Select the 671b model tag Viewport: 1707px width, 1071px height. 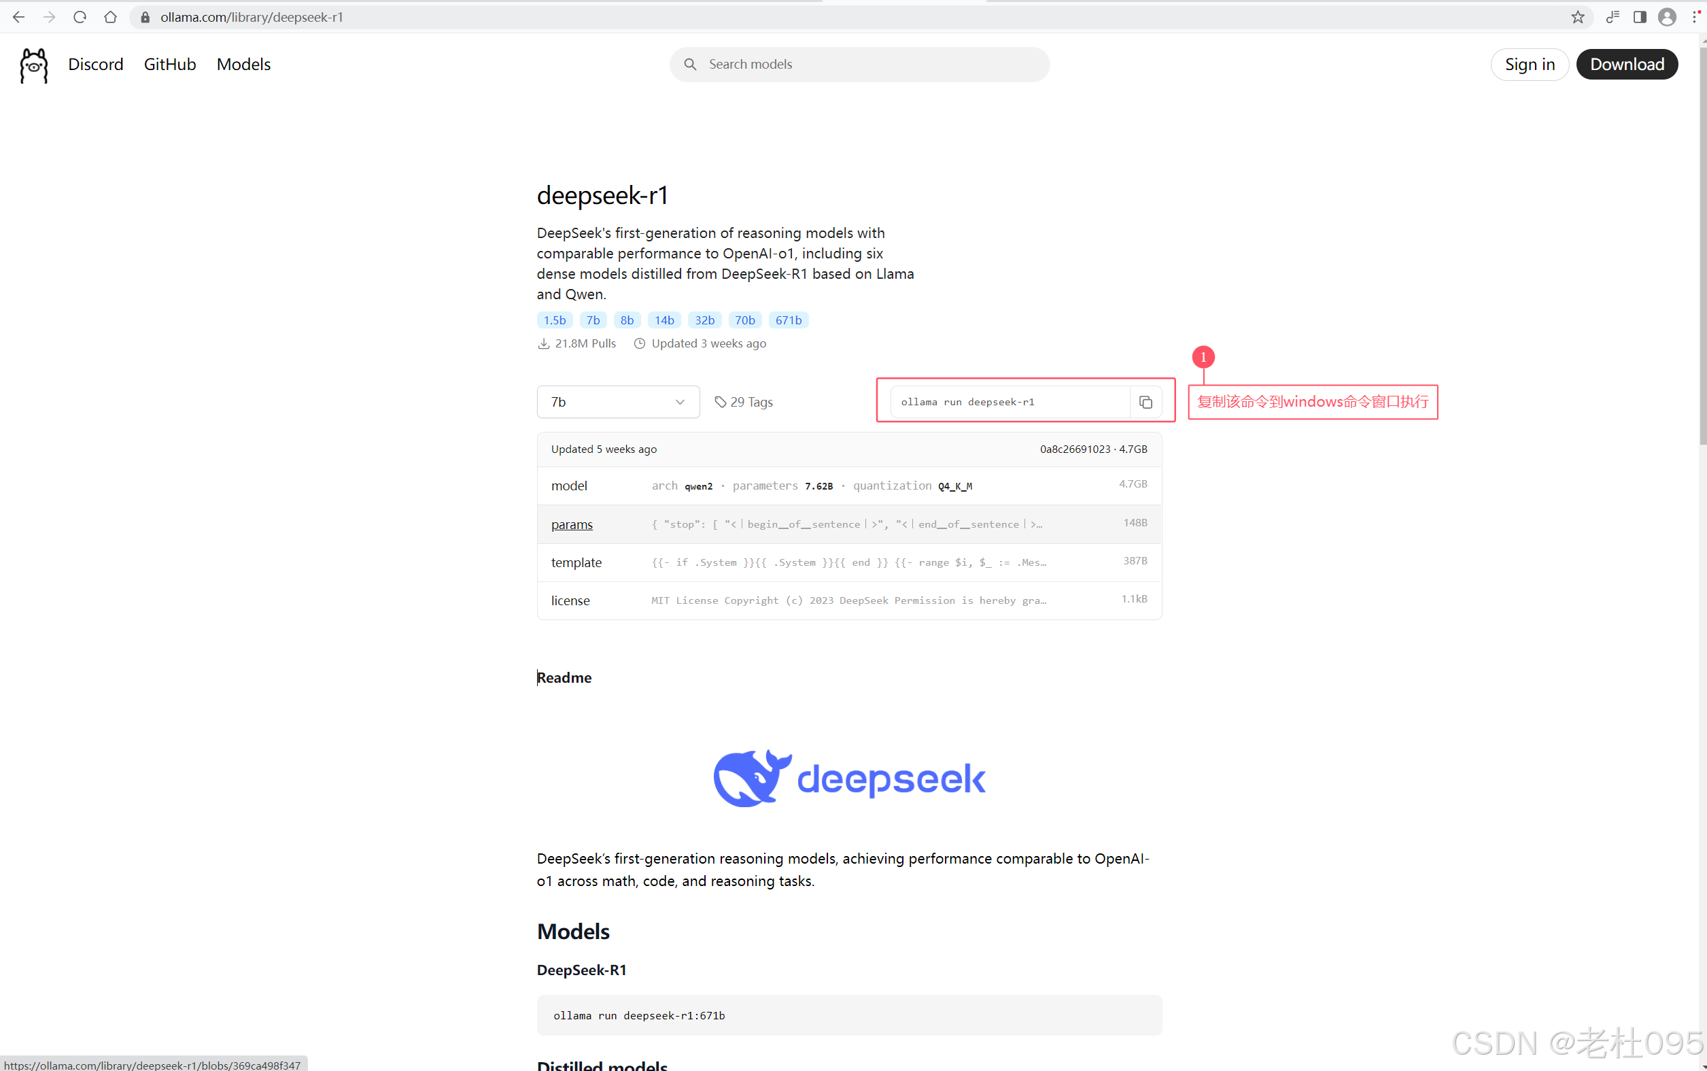pos(788,320)
